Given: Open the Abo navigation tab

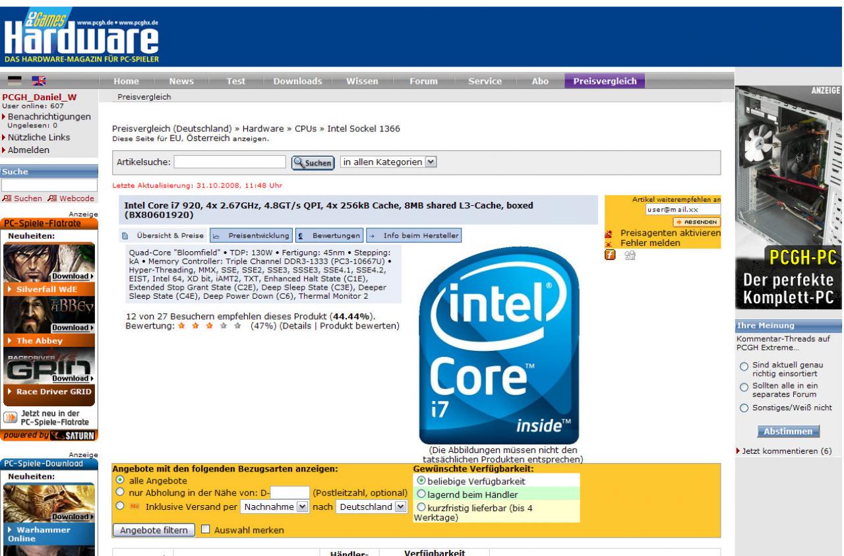Looking at the screenshot, I should [539, 81].
